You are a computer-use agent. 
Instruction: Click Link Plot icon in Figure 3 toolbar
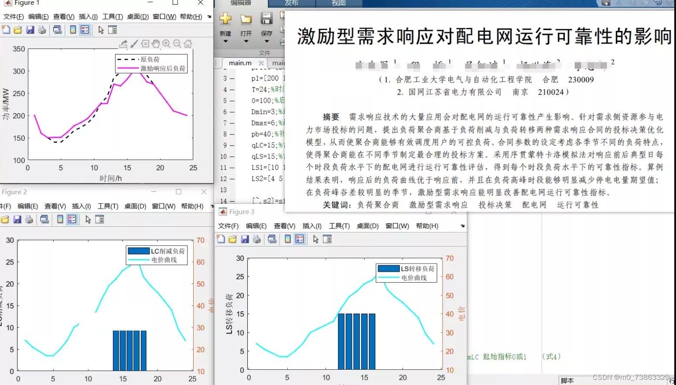click(272, 239)
